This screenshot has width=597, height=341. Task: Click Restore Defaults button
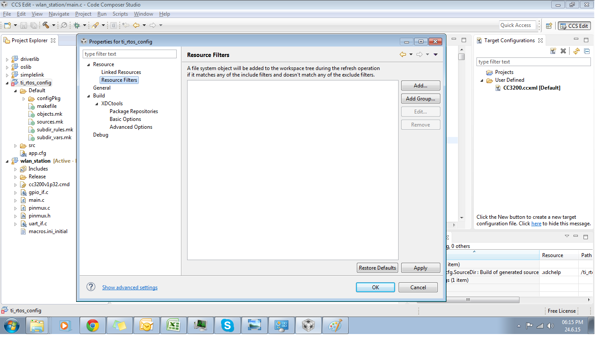pos(377,268)
